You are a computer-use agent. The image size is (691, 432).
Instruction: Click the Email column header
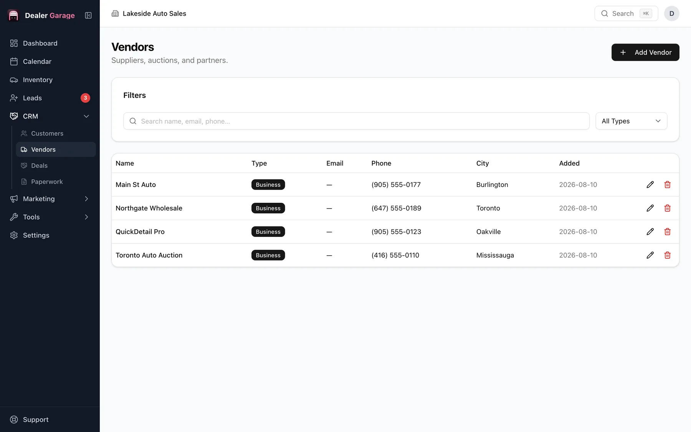pos(335,163)
